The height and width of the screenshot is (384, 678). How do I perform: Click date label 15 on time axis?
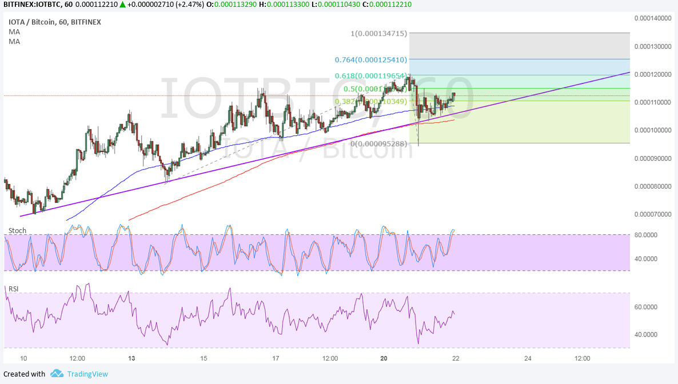204,358
